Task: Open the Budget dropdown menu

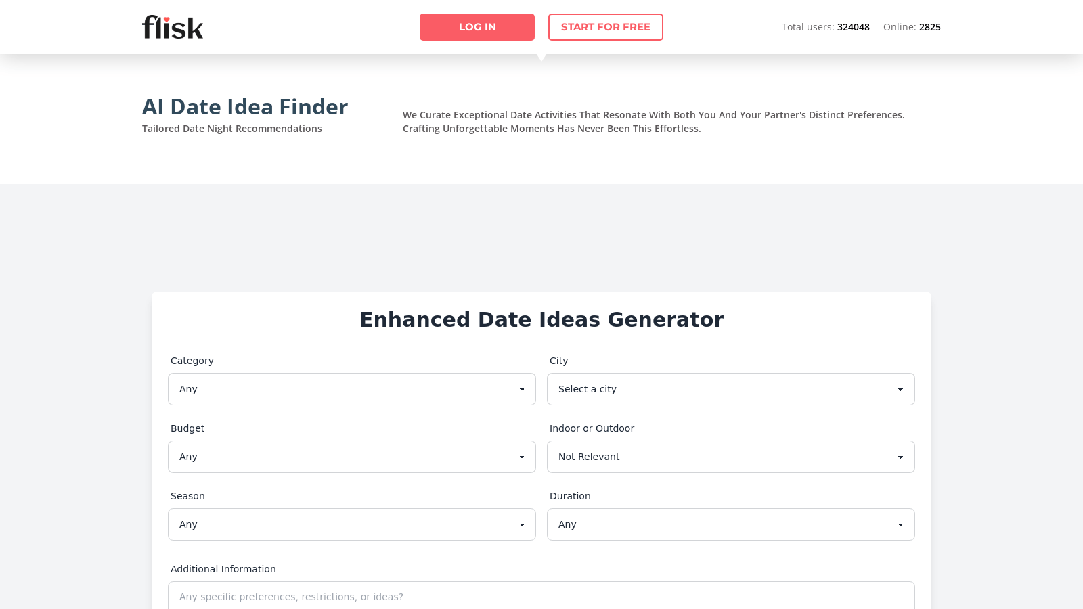Action: click(x=352, y=457)
